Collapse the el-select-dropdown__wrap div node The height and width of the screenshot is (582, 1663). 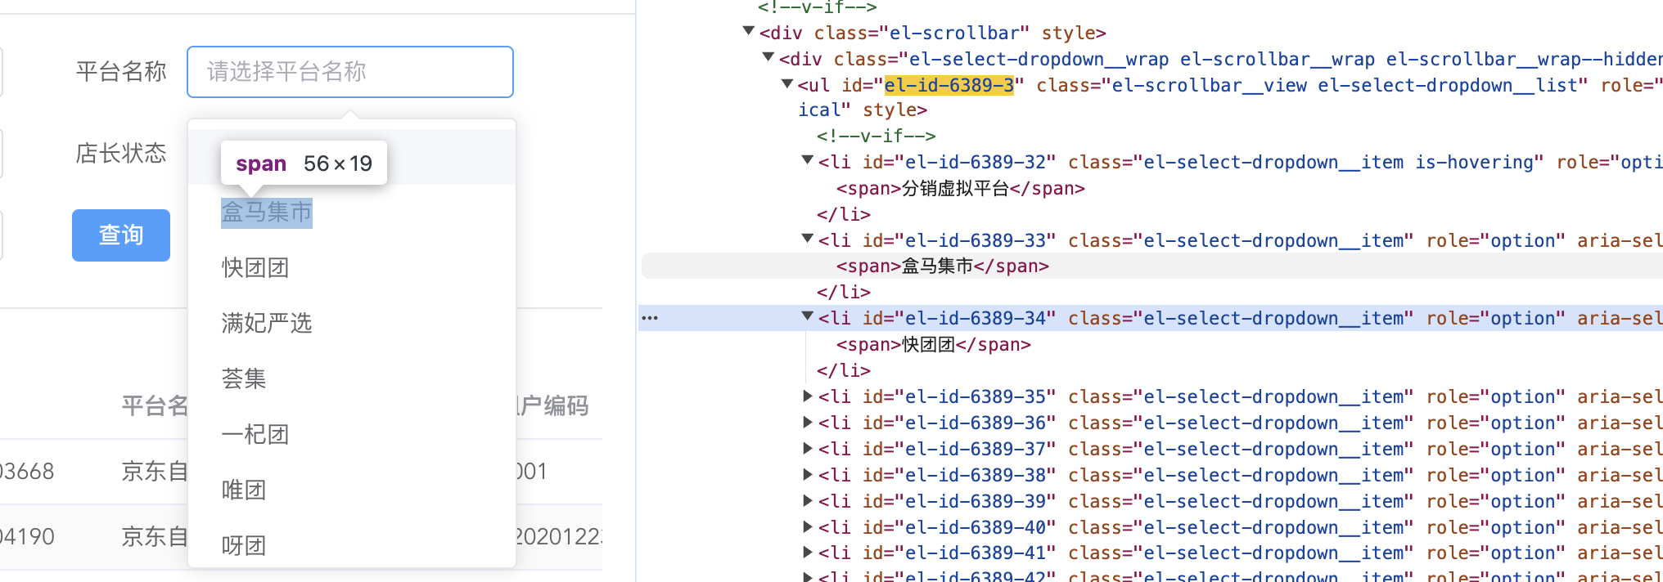pyautogui.click(x=768, y=57)
